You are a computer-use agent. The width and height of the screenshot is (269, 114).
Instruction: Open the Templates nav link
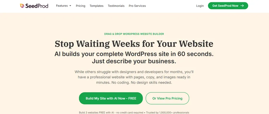tap(97, 6)
